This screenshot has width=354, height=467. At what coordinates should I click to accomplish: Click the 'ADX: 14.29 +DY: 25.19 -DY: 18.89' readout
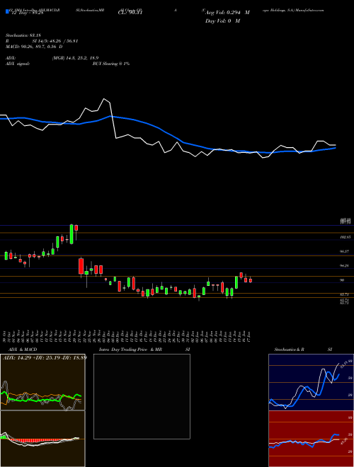[45, 357]
